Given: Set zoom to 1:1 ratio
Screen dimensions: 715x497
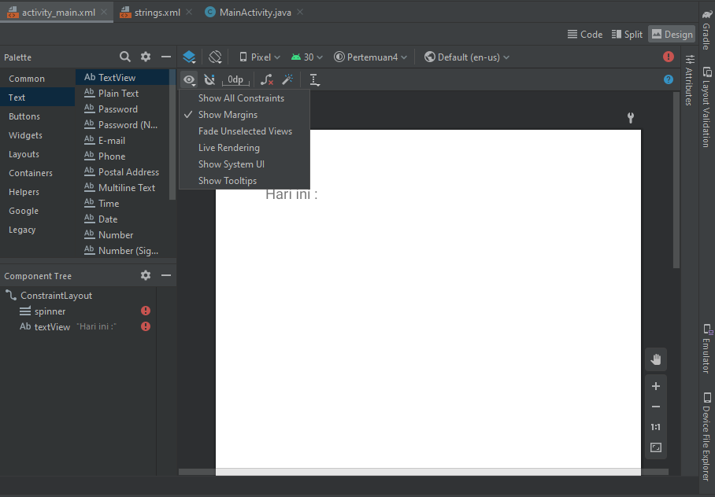Looking at the screenshot, I should point(656,427).
